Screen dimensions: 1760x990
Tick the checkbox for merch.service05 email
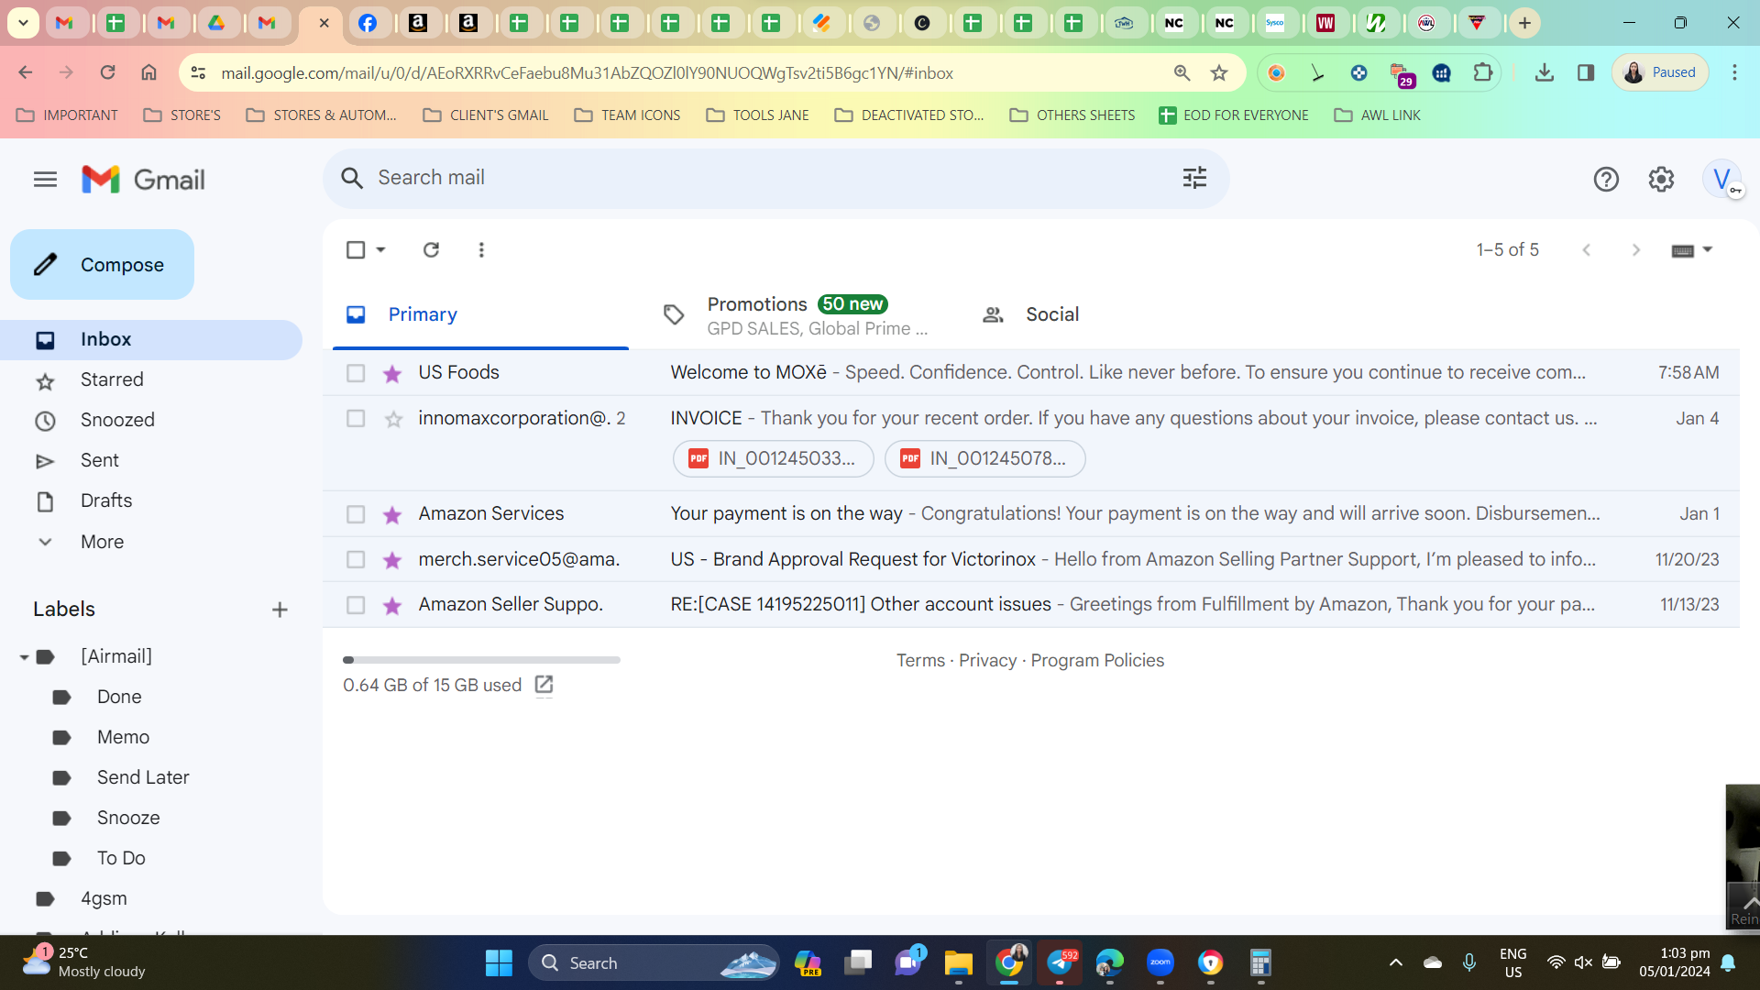[x=356, y=560]
